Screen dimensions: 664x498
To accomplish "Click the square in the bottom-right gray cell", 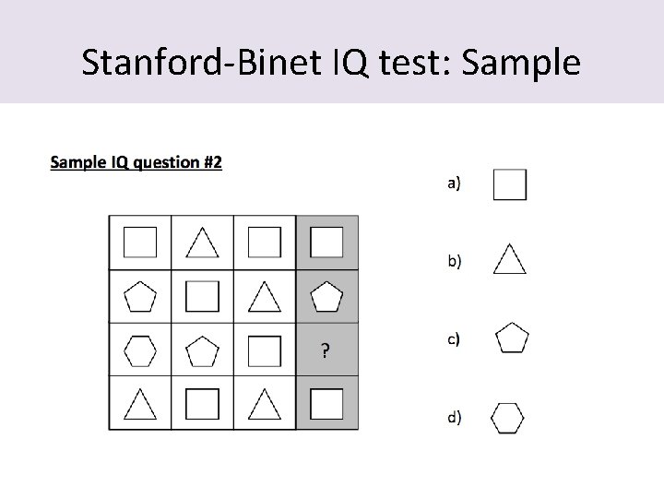I will pyautogui.click(x=326, y=403).
